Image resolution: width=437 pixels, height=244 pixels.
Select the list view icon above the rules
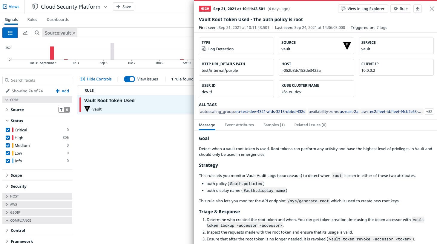pyautogui.click(x=10, y=32)
